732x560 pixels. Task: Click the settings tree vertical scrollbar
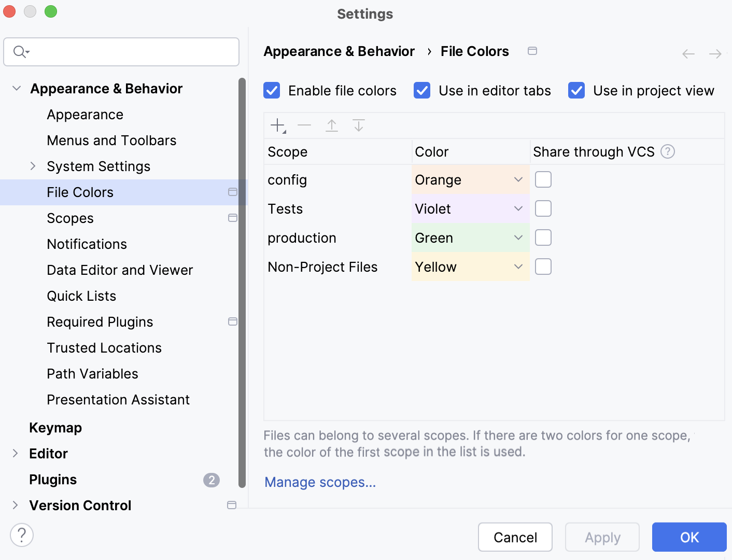click(242, 283)
